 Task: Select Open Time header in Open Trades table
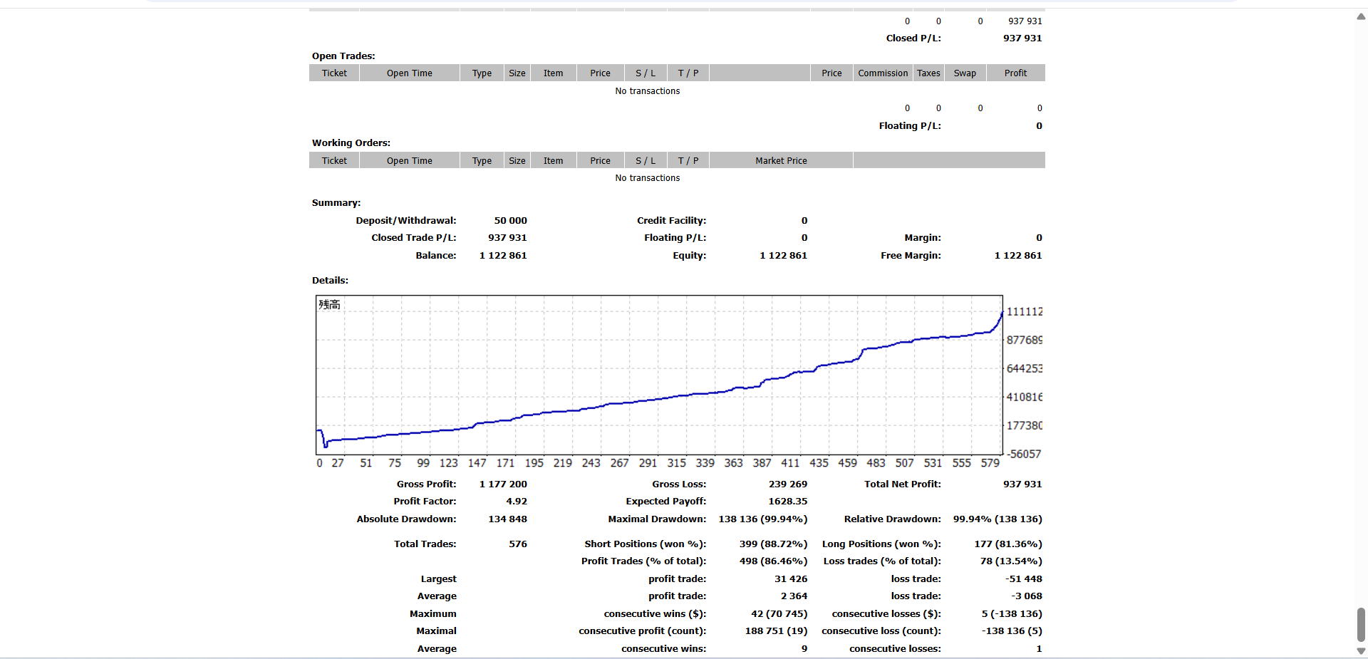click(x=409, y=73)
